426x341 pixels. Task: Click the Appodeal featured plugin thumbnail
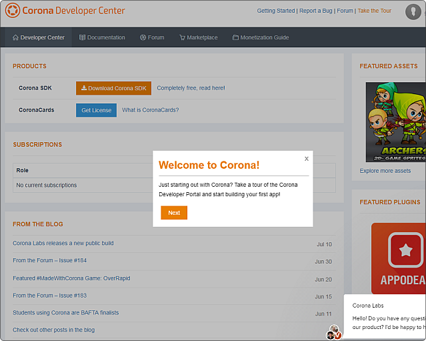pyautogui.click(x=398, y=258)
